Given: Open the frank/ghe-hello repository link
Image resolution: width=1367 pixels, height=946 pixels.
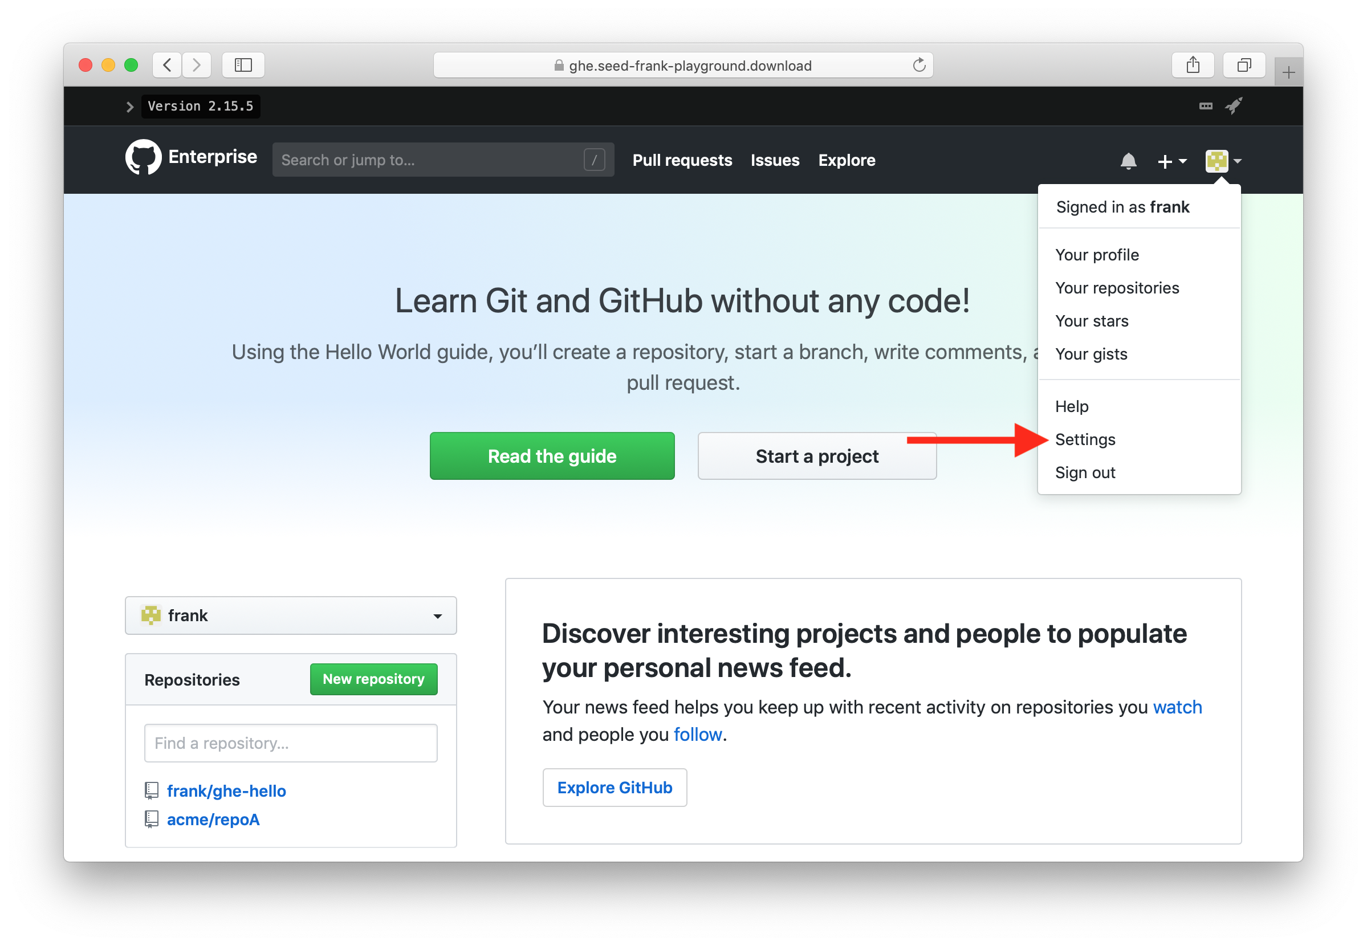Looking at the screenshot, I should [226, 790].
